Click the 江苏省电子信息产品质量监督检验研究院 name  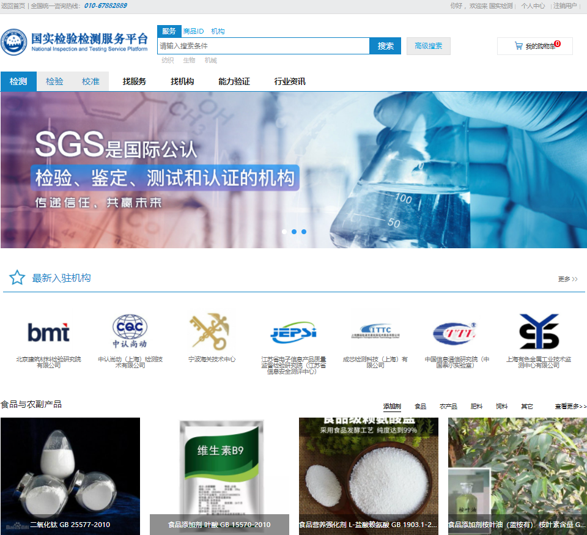[x=293, y=365]
